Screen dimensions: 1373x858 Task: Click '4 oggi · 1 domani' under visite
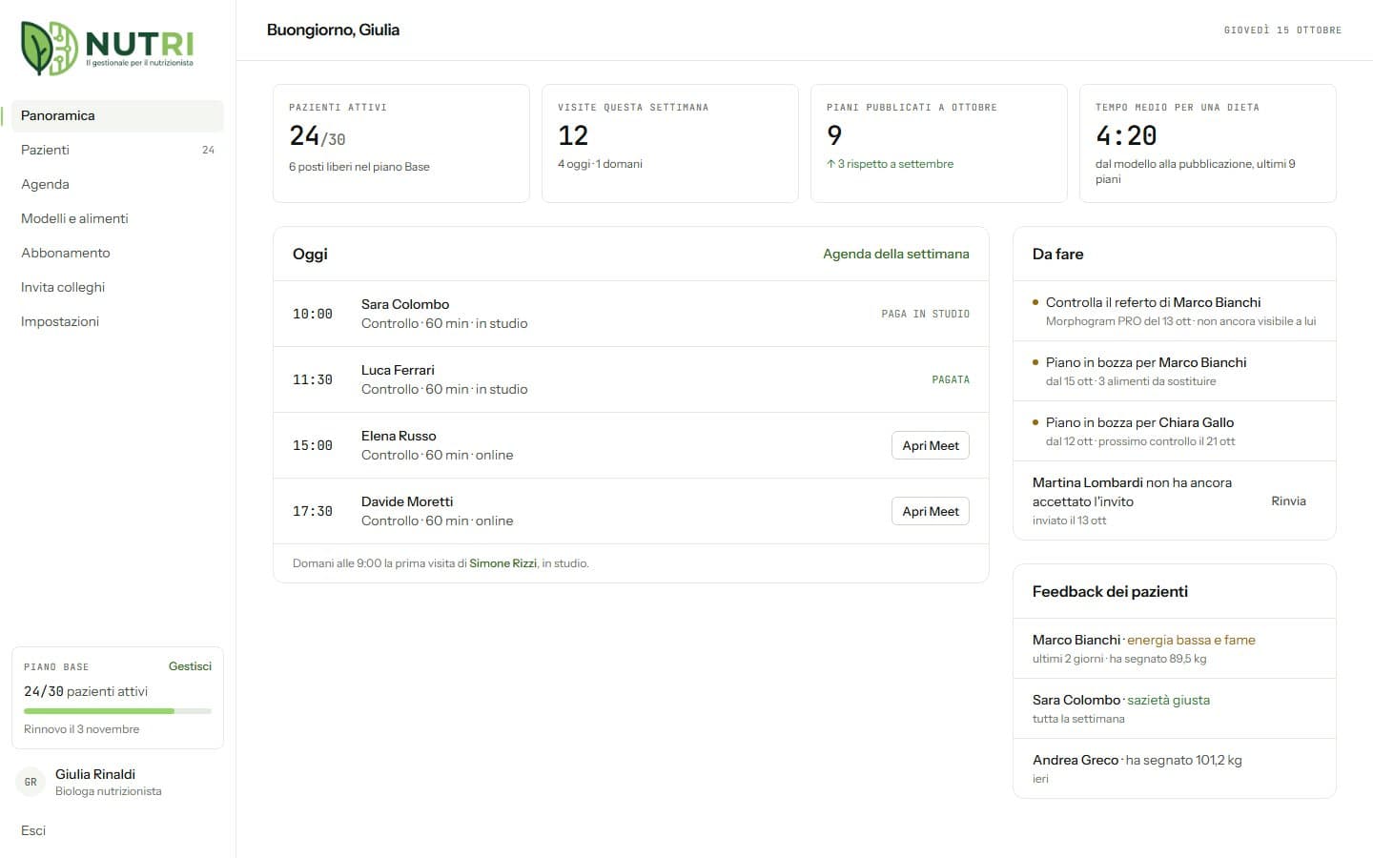tap(600, 164)
